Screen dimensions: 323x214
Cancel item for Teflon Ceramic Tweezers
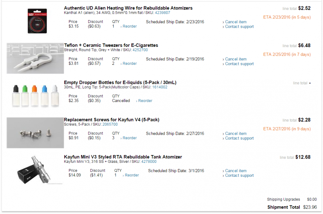click(x=236, y=59)
